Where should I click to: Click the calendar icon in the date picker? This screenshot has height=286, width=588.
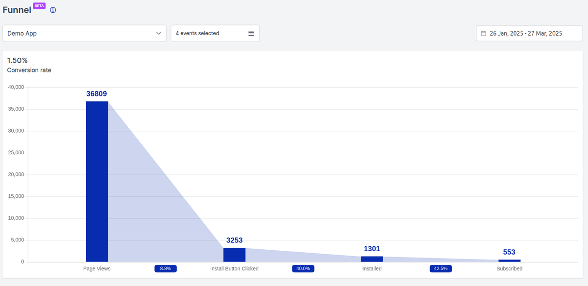point(483,33)
